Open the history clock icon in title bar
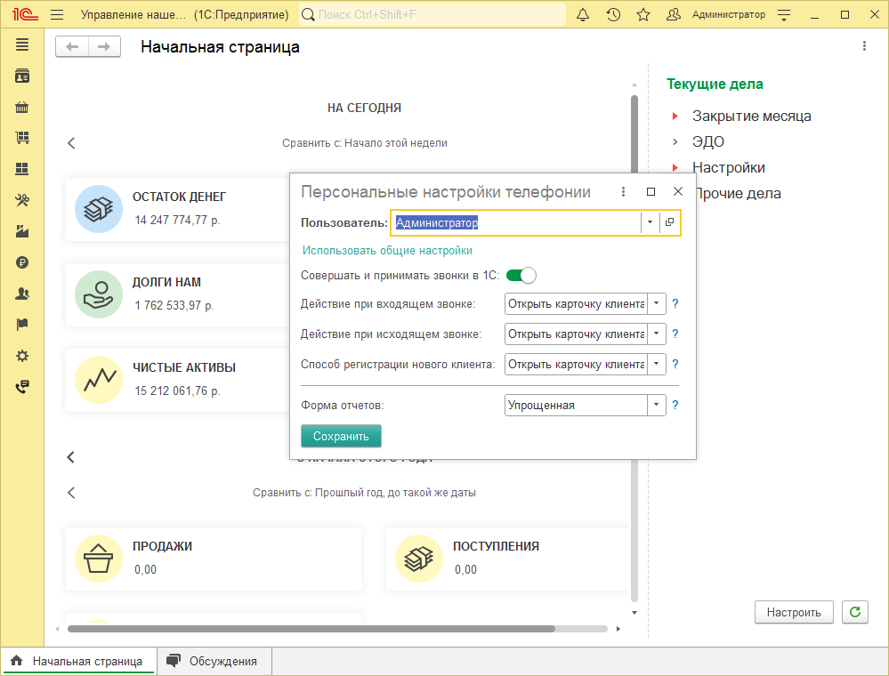 pos(613,14)
